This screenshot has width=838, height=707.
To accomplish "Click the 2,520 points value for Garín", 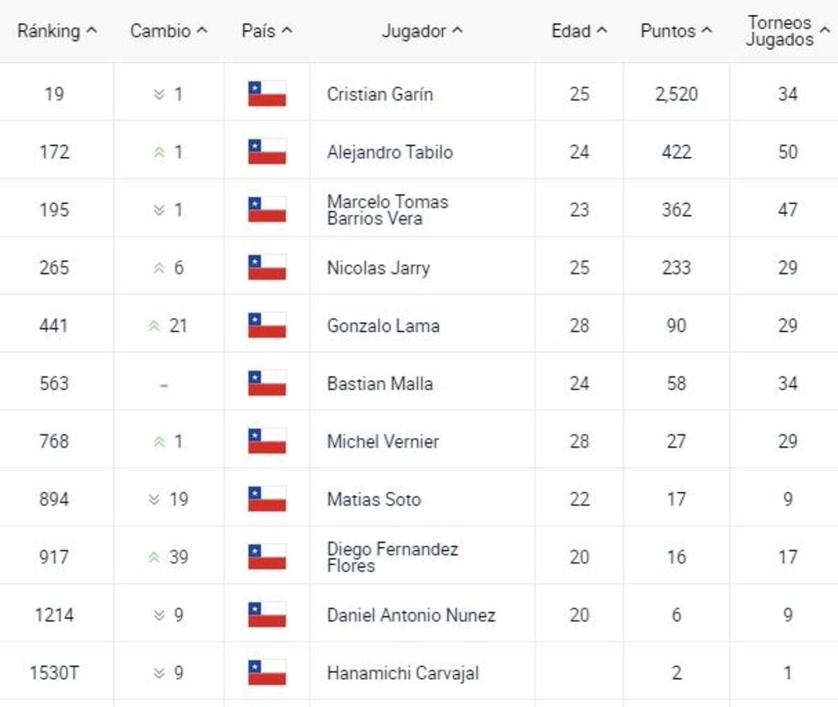I will (676, 94).
